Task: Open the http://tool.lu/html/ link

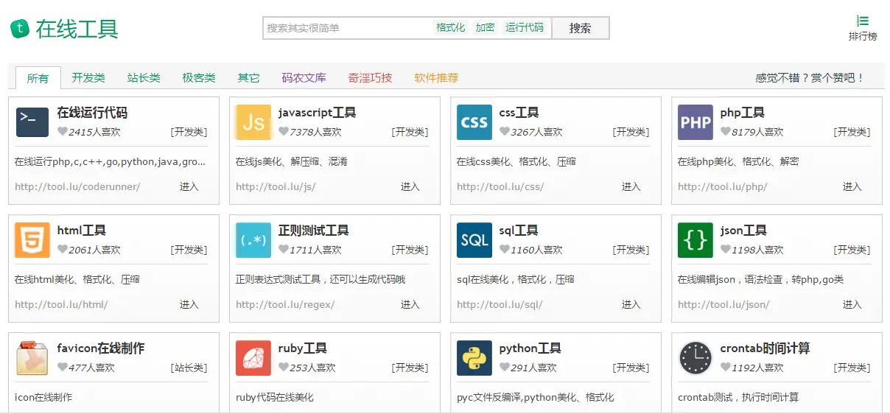Action: 61,305
